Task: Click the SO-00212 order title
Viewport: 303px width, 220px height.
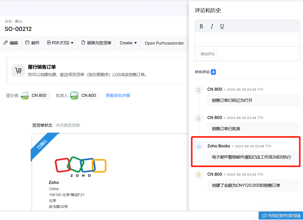Action: coord(18,29)
